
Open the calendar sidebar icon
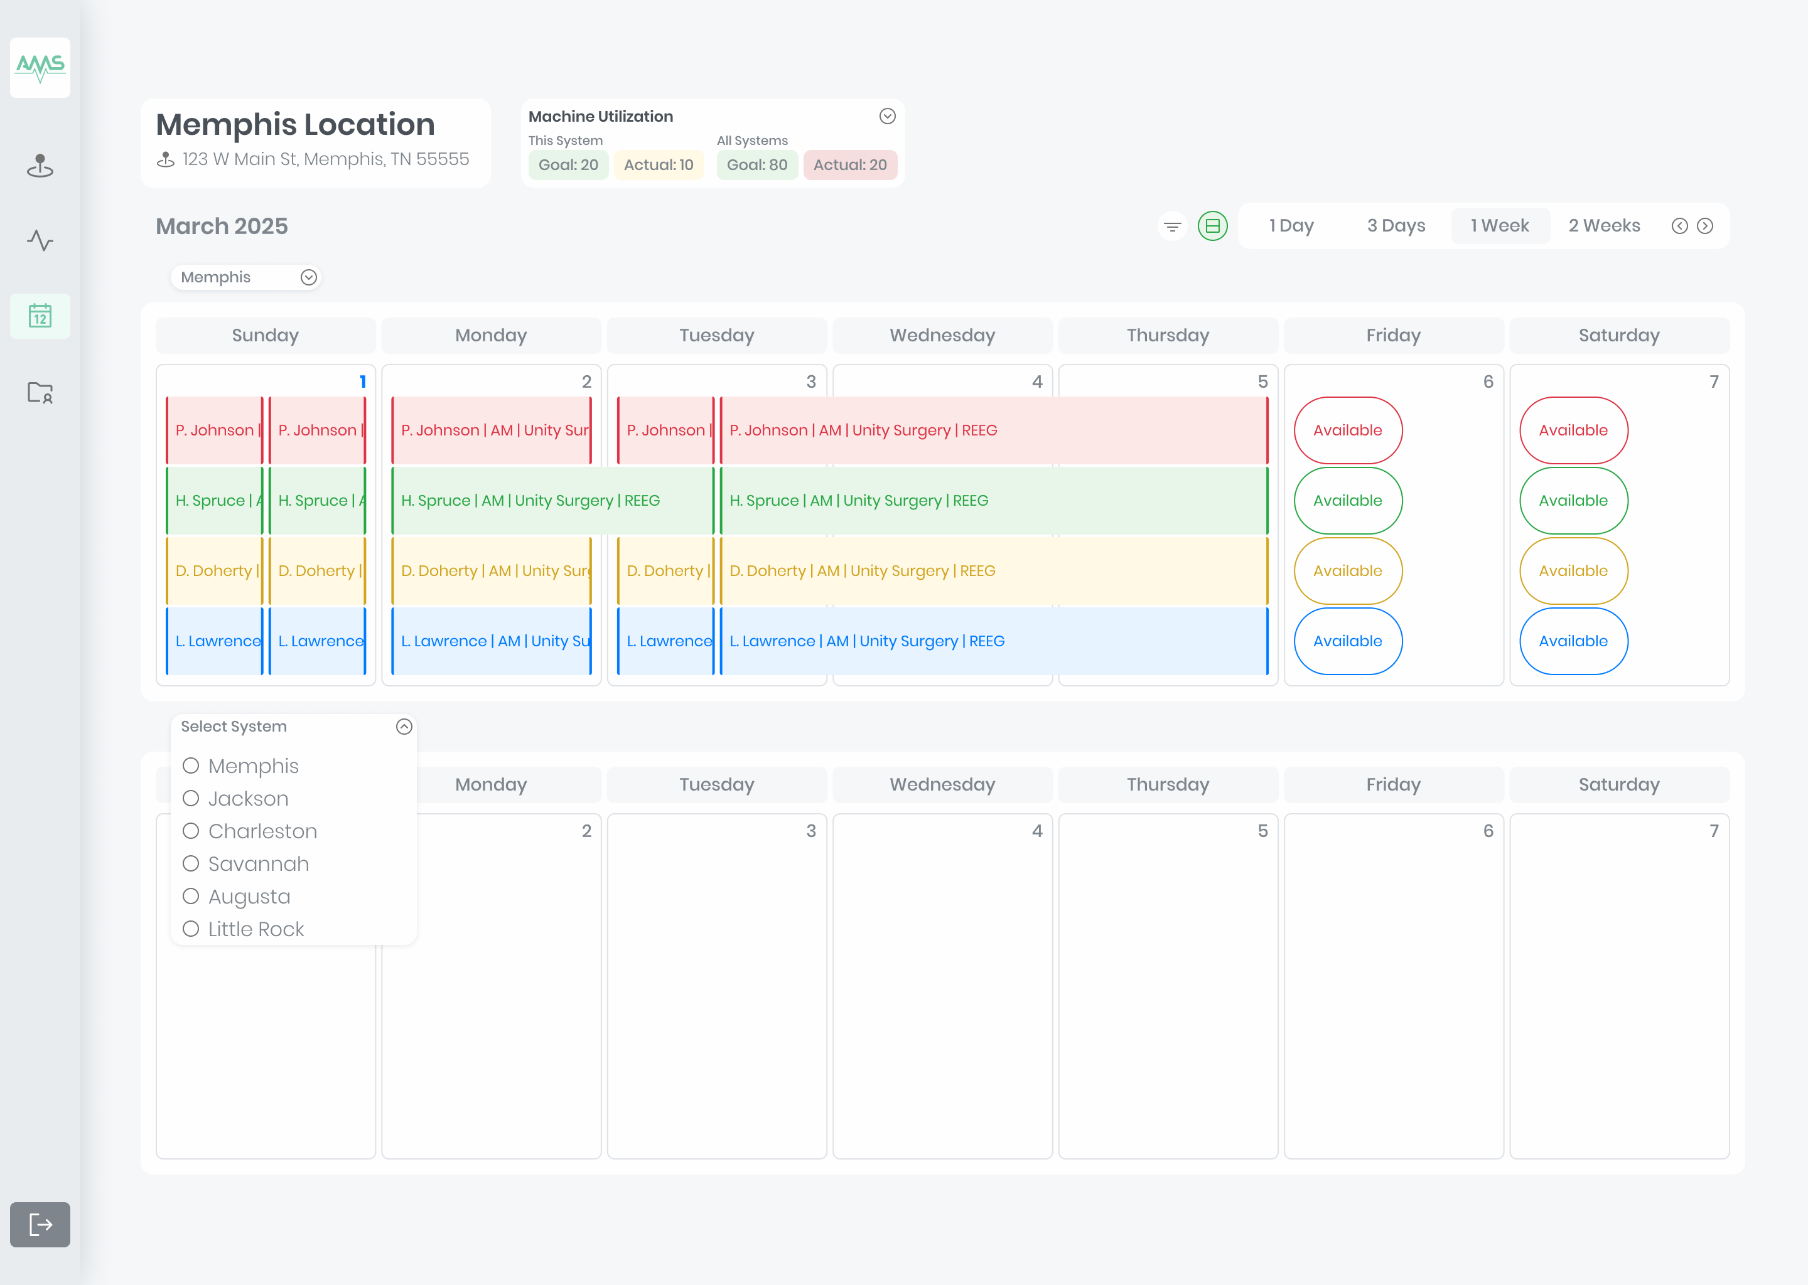pos(40,316)
